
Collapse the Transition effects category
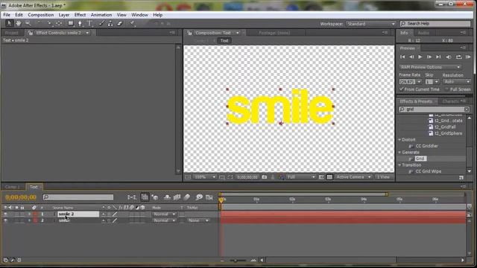tap(399, 165)
